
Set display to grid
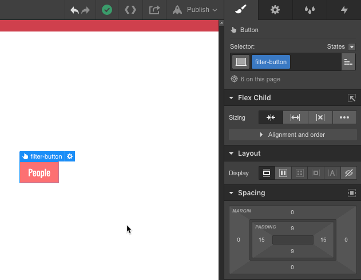[x=299, y=173]
